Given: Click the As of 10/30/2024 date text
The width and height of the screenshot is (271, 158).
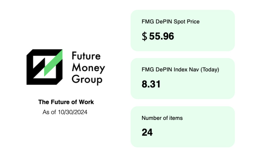Looking at the screenshot, I should pyautogui.click(x=65, y=112).
